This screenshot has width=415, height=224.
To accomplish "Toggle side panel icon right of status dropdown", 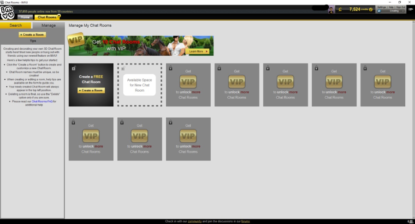I will coord(411,9).
